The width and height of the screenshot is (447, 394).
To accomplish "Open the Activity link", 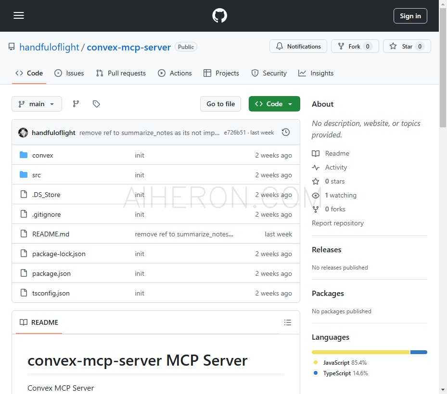I will [329, 167].
